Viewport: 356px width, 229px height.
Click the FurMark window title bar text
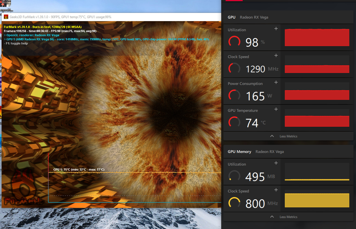tap(60, 17)
